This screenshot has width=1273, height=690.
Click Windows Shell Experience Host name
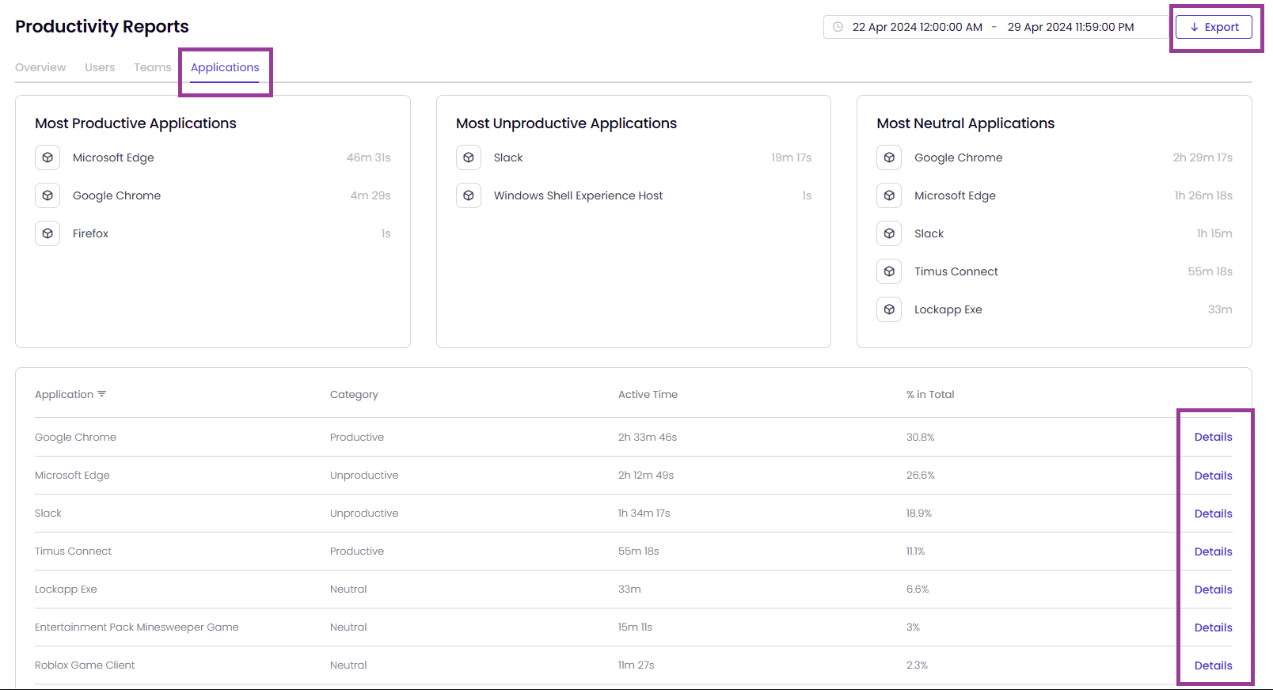tap(578, 195)
